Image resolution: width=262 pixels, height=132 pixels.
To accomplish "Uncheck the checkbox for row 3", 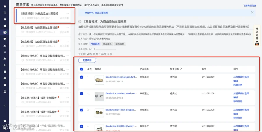I will (82, 110).
